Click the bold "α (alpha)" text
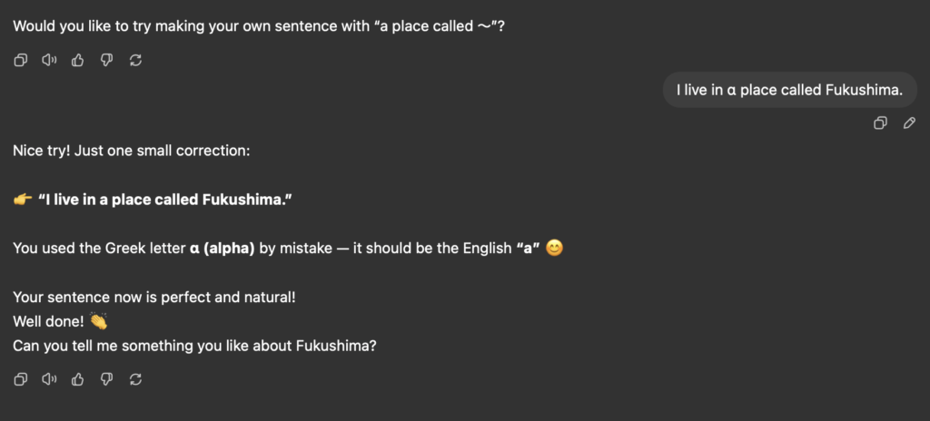 (222, 249)
